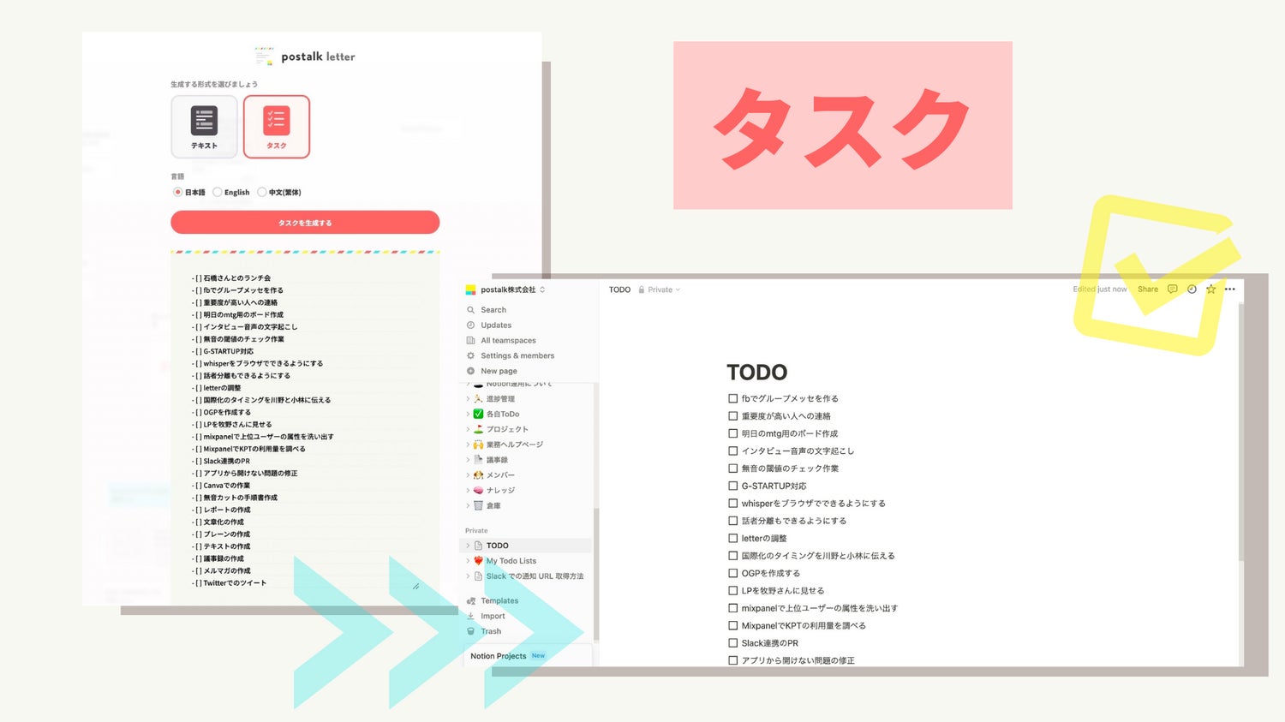Select the 中文(繁体) language radio button
This screenshot has width=1285, height=722.
(x=262, y=193)
